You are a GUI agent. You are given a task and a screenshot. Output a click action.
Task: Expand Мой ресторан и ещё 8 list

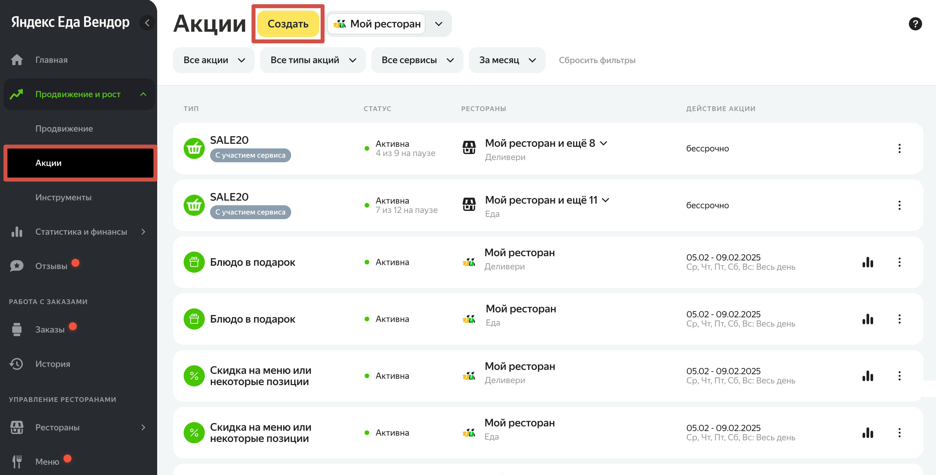coord(603,143)
